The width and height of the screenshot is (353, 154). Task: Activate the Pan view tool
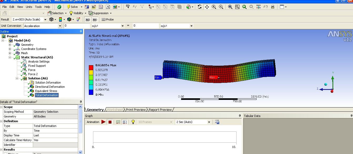pyautogui.click(x=207, y=7)
